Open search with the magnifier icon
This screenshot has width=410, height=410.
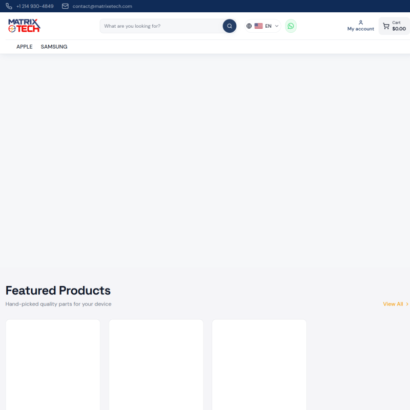[229, 26]
